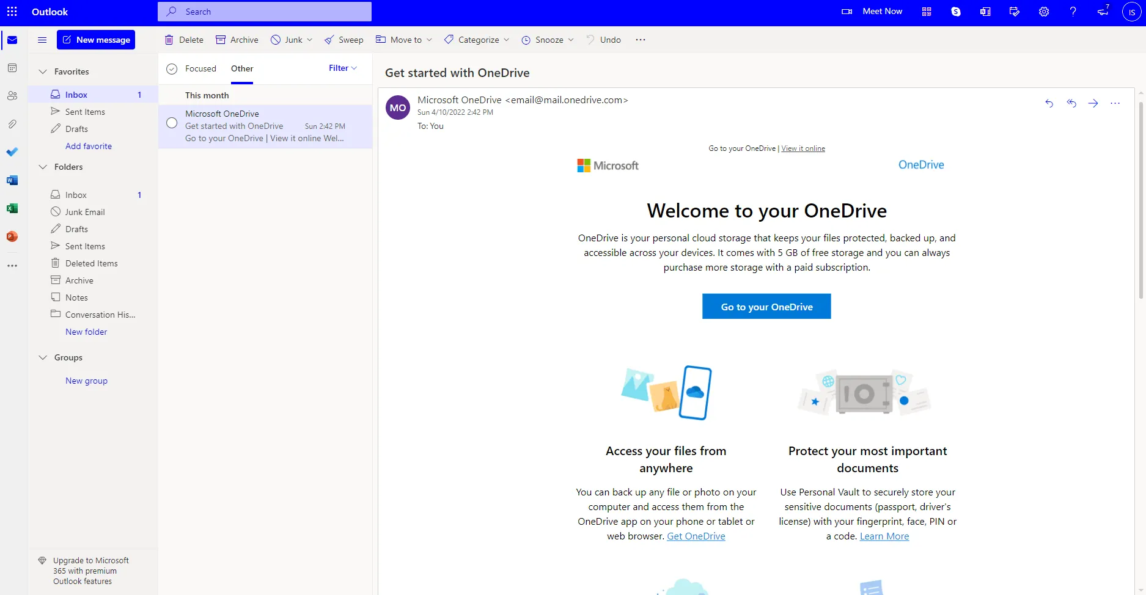Toggle the navigation pane hamburger icon

pyautogui.click(x=42, y=40)
